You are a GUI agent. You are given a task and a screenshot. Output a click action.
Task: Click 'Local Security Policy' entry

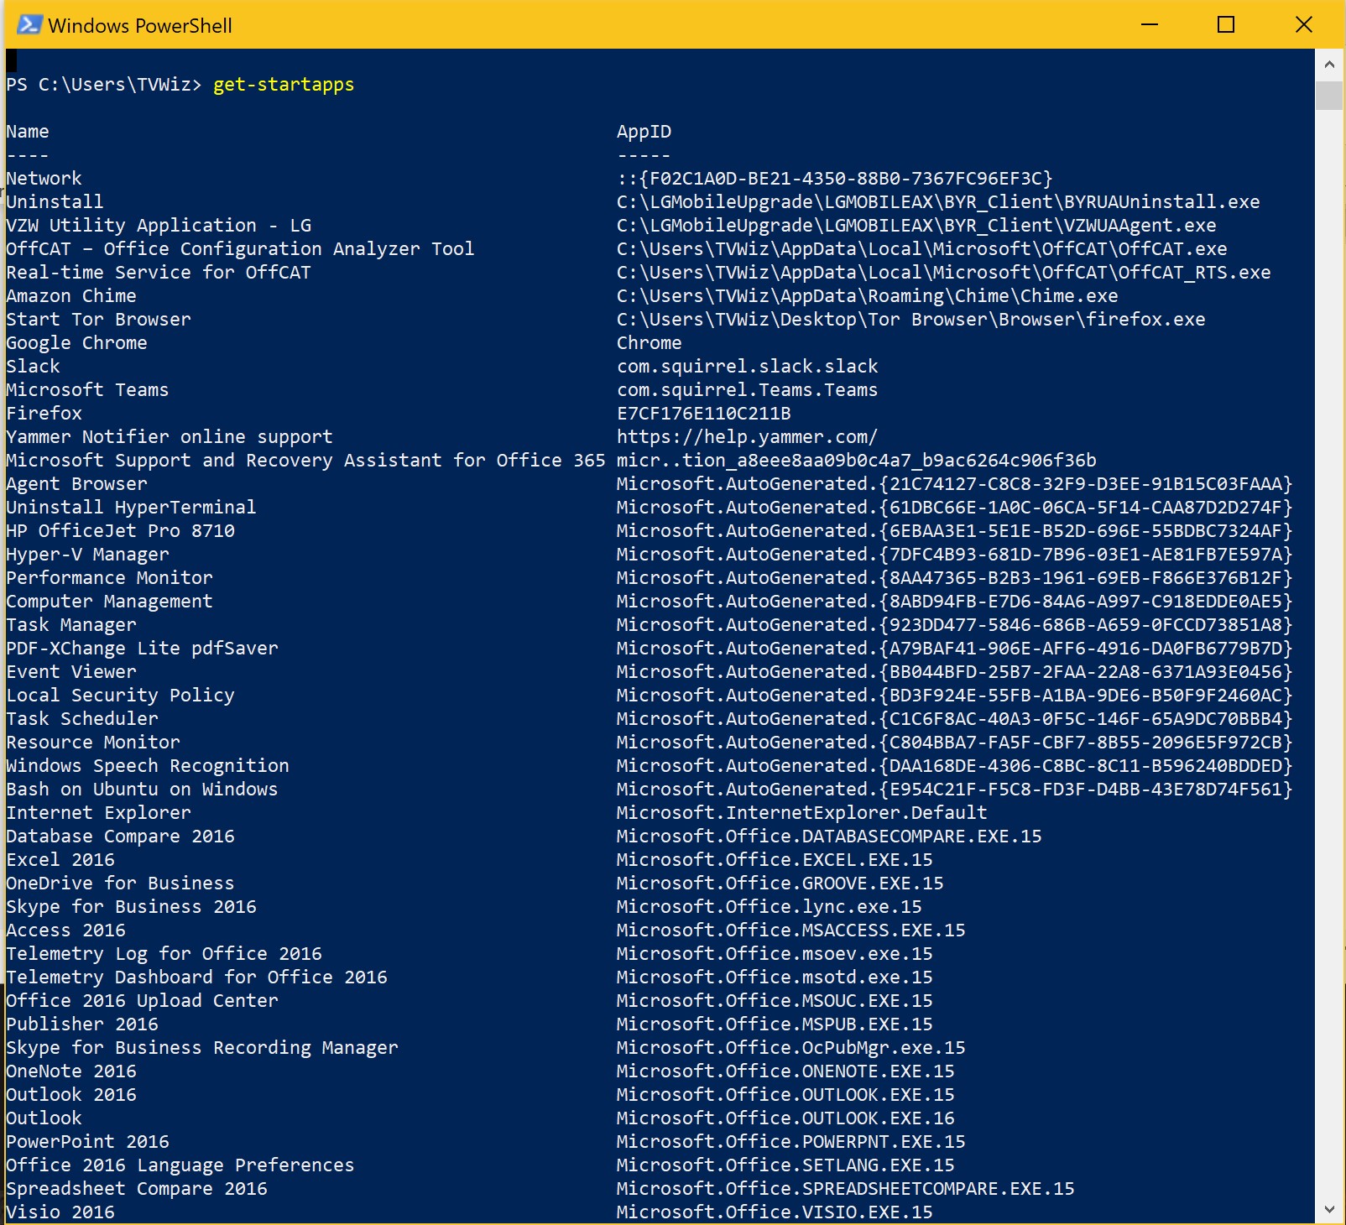pyautogui.click(x=120, y=696)
